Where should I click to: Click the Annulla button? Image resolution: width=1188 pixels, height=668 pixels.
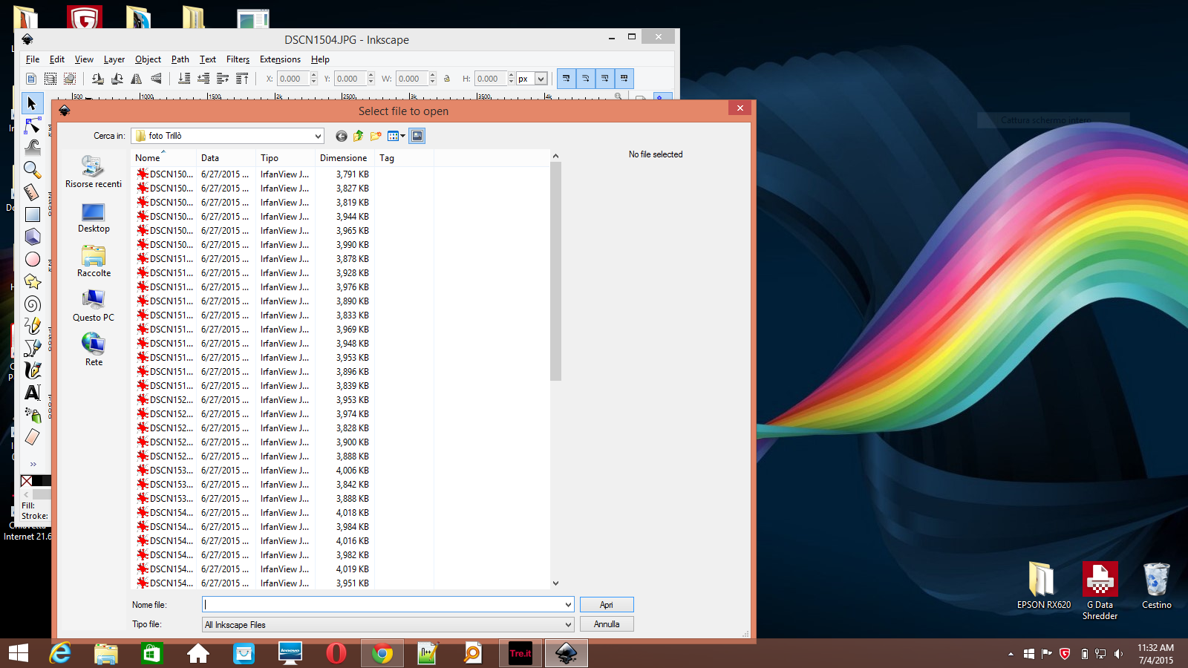tap(607, 624)
